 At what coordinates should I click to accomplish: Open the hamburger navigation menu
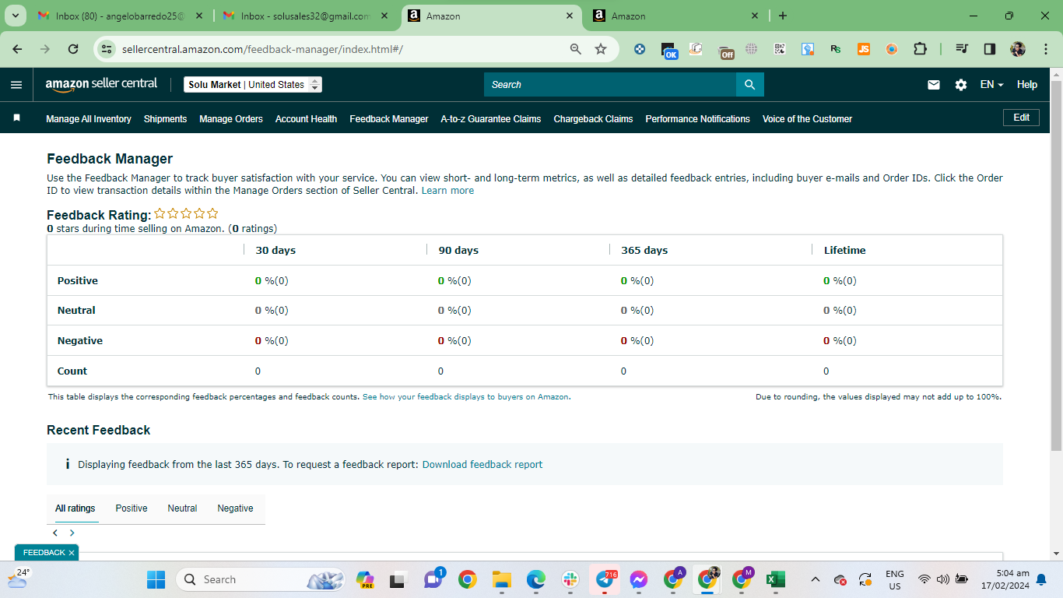pyautogui.click(x=16, y=85)
